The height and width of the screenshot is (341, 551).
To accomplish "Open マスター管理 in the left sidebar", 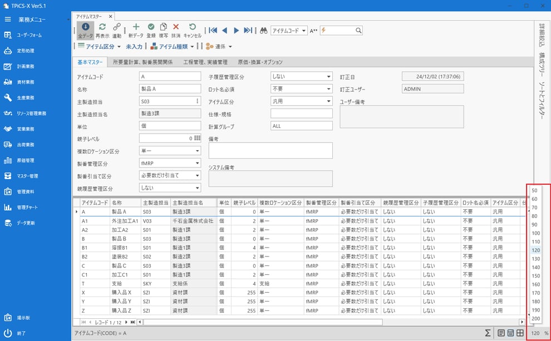I will 27,176.
